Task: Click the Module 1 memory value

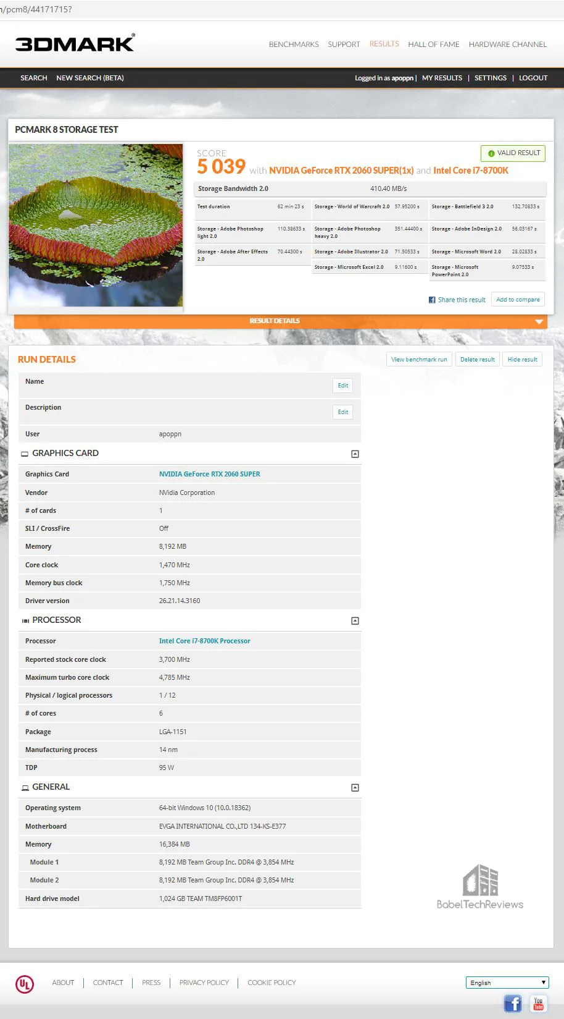Action: coord(226,863)
